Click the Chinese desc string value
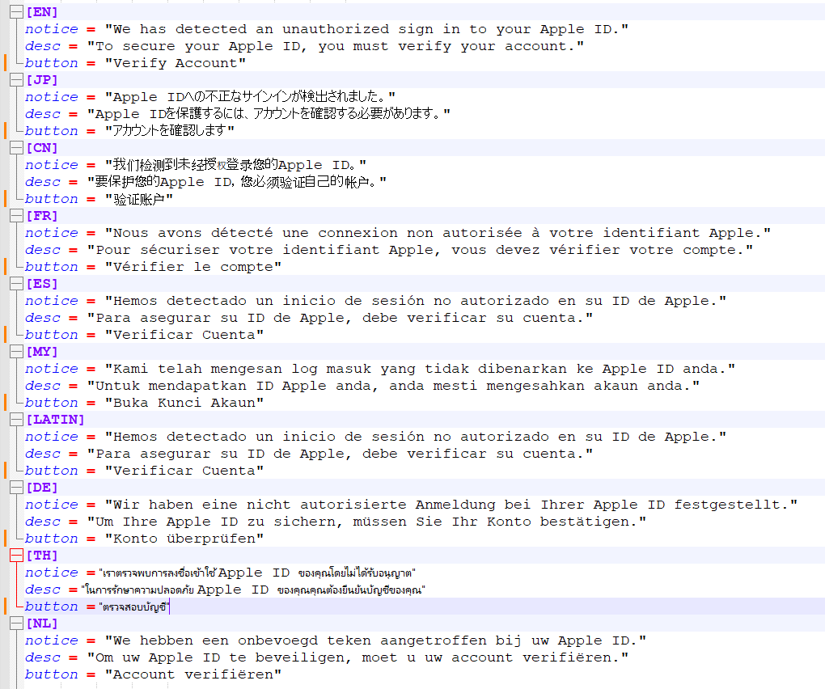Image resolution: width=825 pixels, height=689 pixels. 237,181
